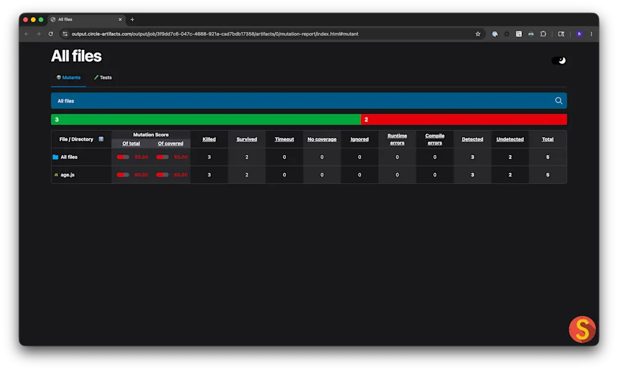Sort the table by Total column
Screen dimensions: 618x371
[x=547, y=139]
